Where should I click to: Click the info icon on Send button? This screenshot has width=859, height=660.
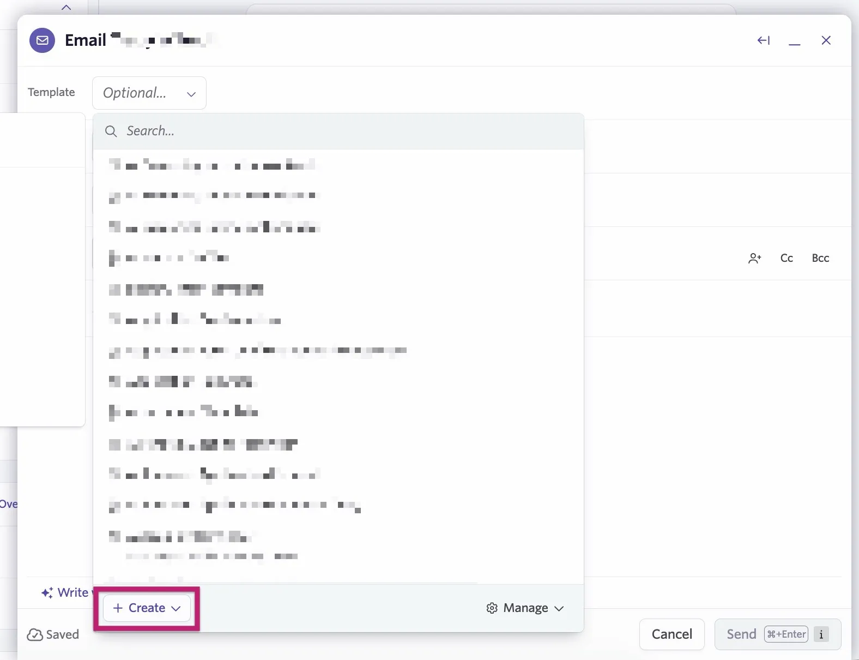[821, 634]
